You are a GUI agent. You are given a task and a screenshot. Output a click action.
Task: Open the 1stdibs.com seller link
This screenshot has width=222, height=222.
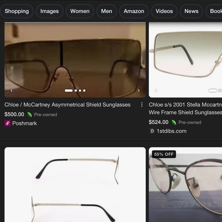(x=171, y=131)
